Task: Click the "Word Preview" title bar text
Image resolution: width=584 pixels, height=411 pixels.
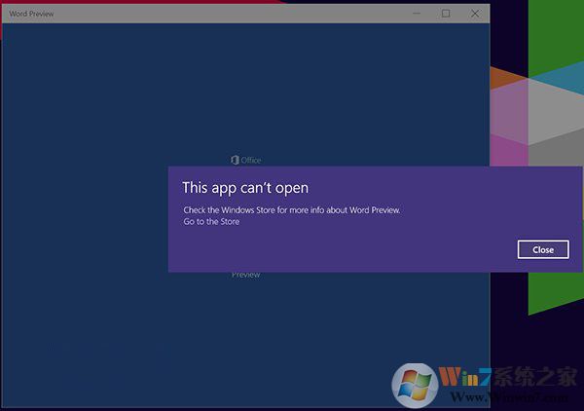Action: (31, 14)
